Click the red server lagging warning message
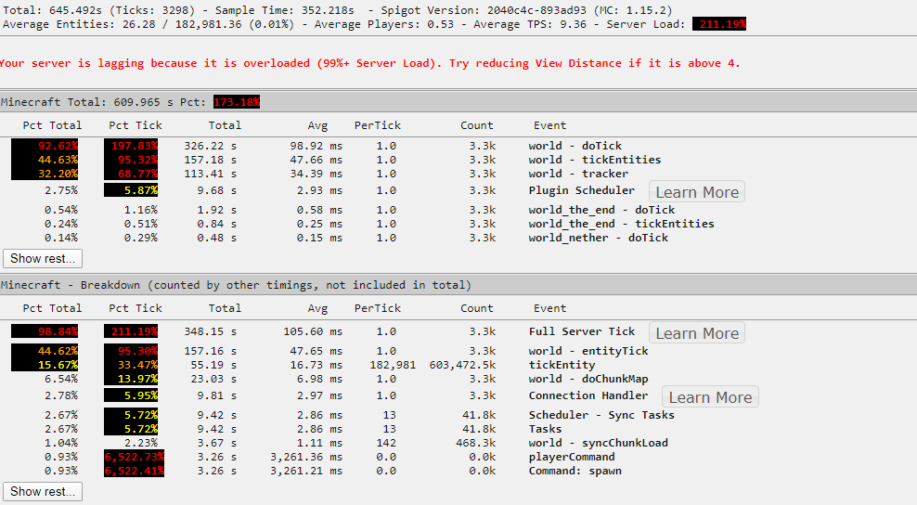The image size is (917, 505). (370, 63)
